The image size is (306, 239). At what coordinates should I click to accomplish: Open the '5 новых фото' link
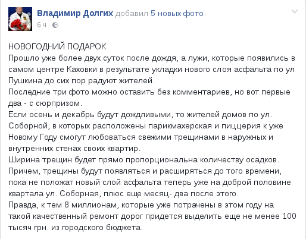[x=177, y=14]
